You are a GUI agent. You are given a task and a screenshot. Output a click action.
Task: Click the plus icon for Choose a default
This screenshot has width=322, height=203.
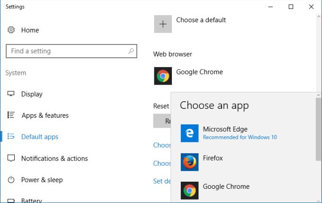(163, 24)
